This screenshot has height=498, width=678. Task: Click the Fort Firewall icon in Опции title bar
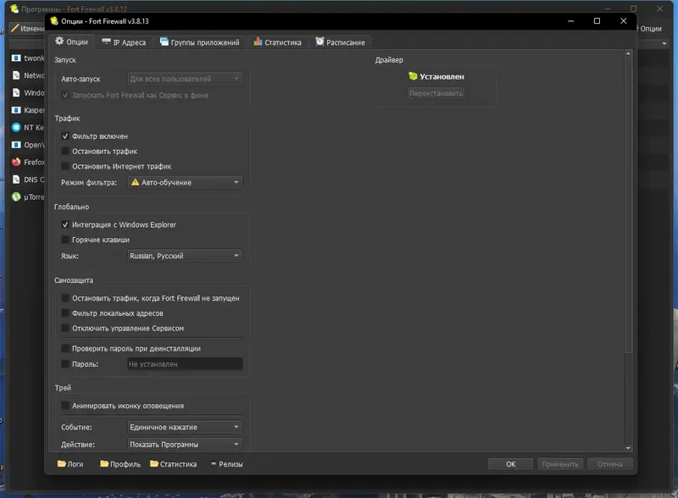pos(54,20)
